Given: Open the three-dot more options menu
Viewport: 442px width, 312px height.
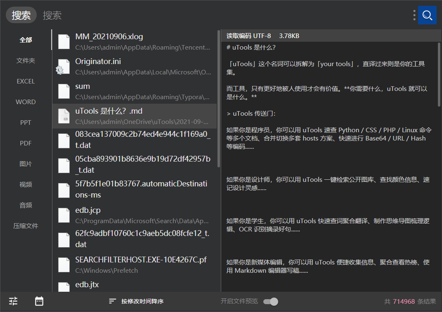Looking at the screenshot, I should click(414, 15).
